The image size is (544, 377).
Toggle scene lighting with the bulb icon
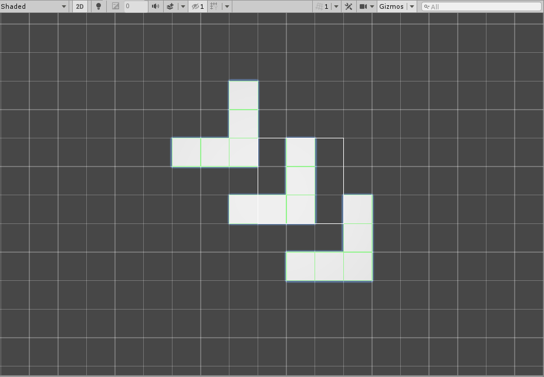(x=98, y=6)
